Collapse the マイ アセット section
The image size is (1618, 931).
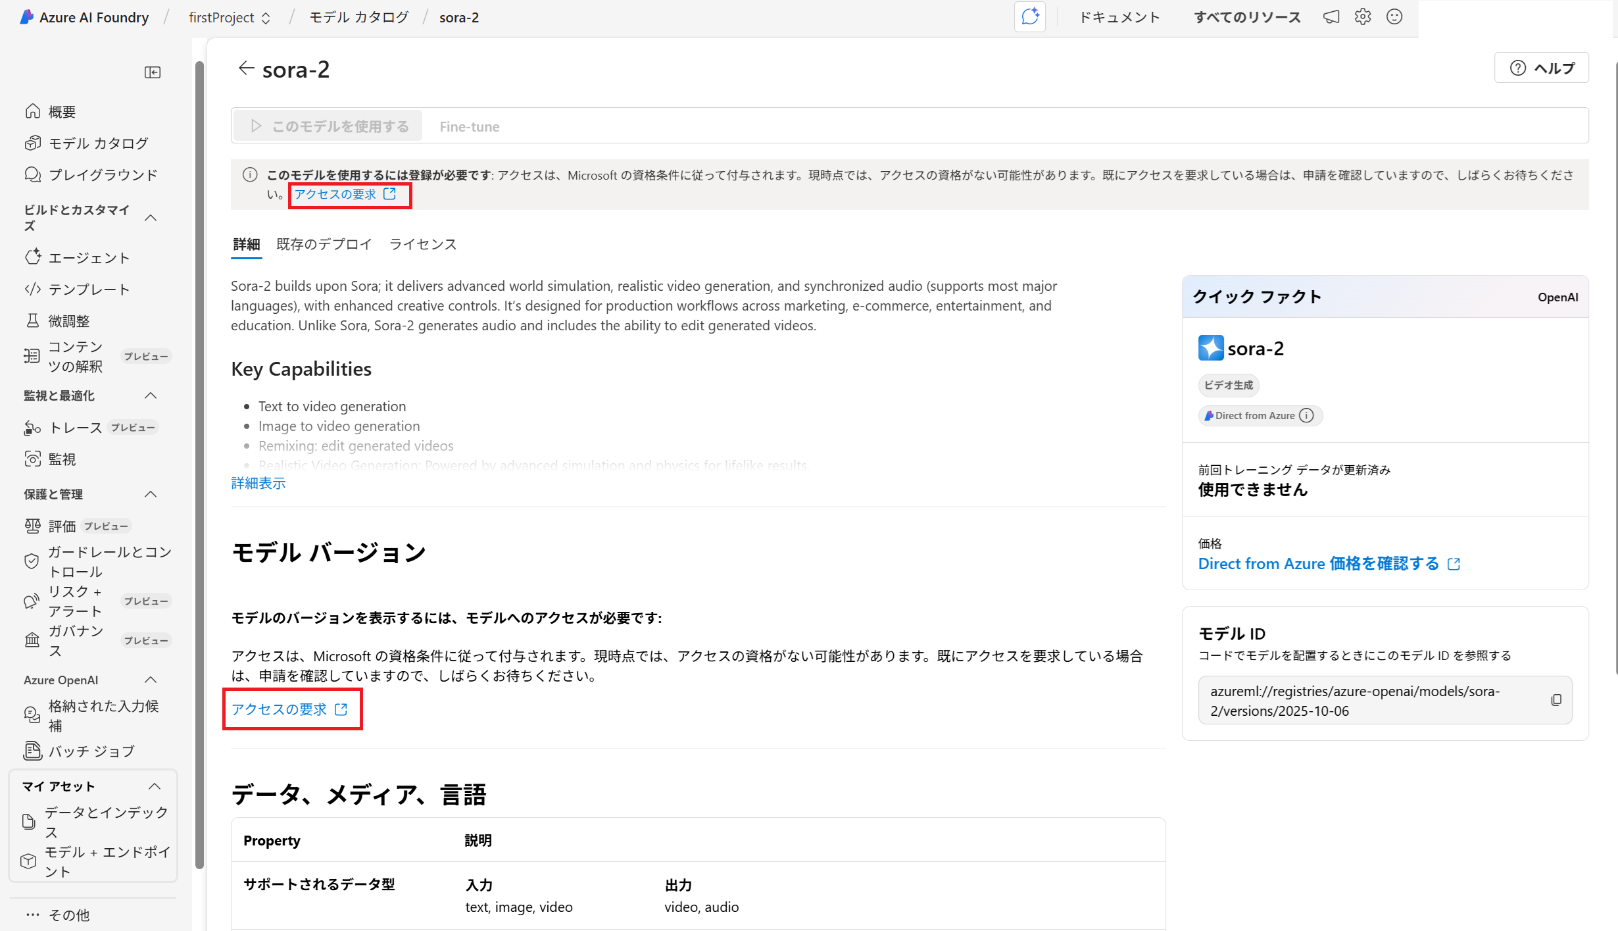tap(155, 786)
